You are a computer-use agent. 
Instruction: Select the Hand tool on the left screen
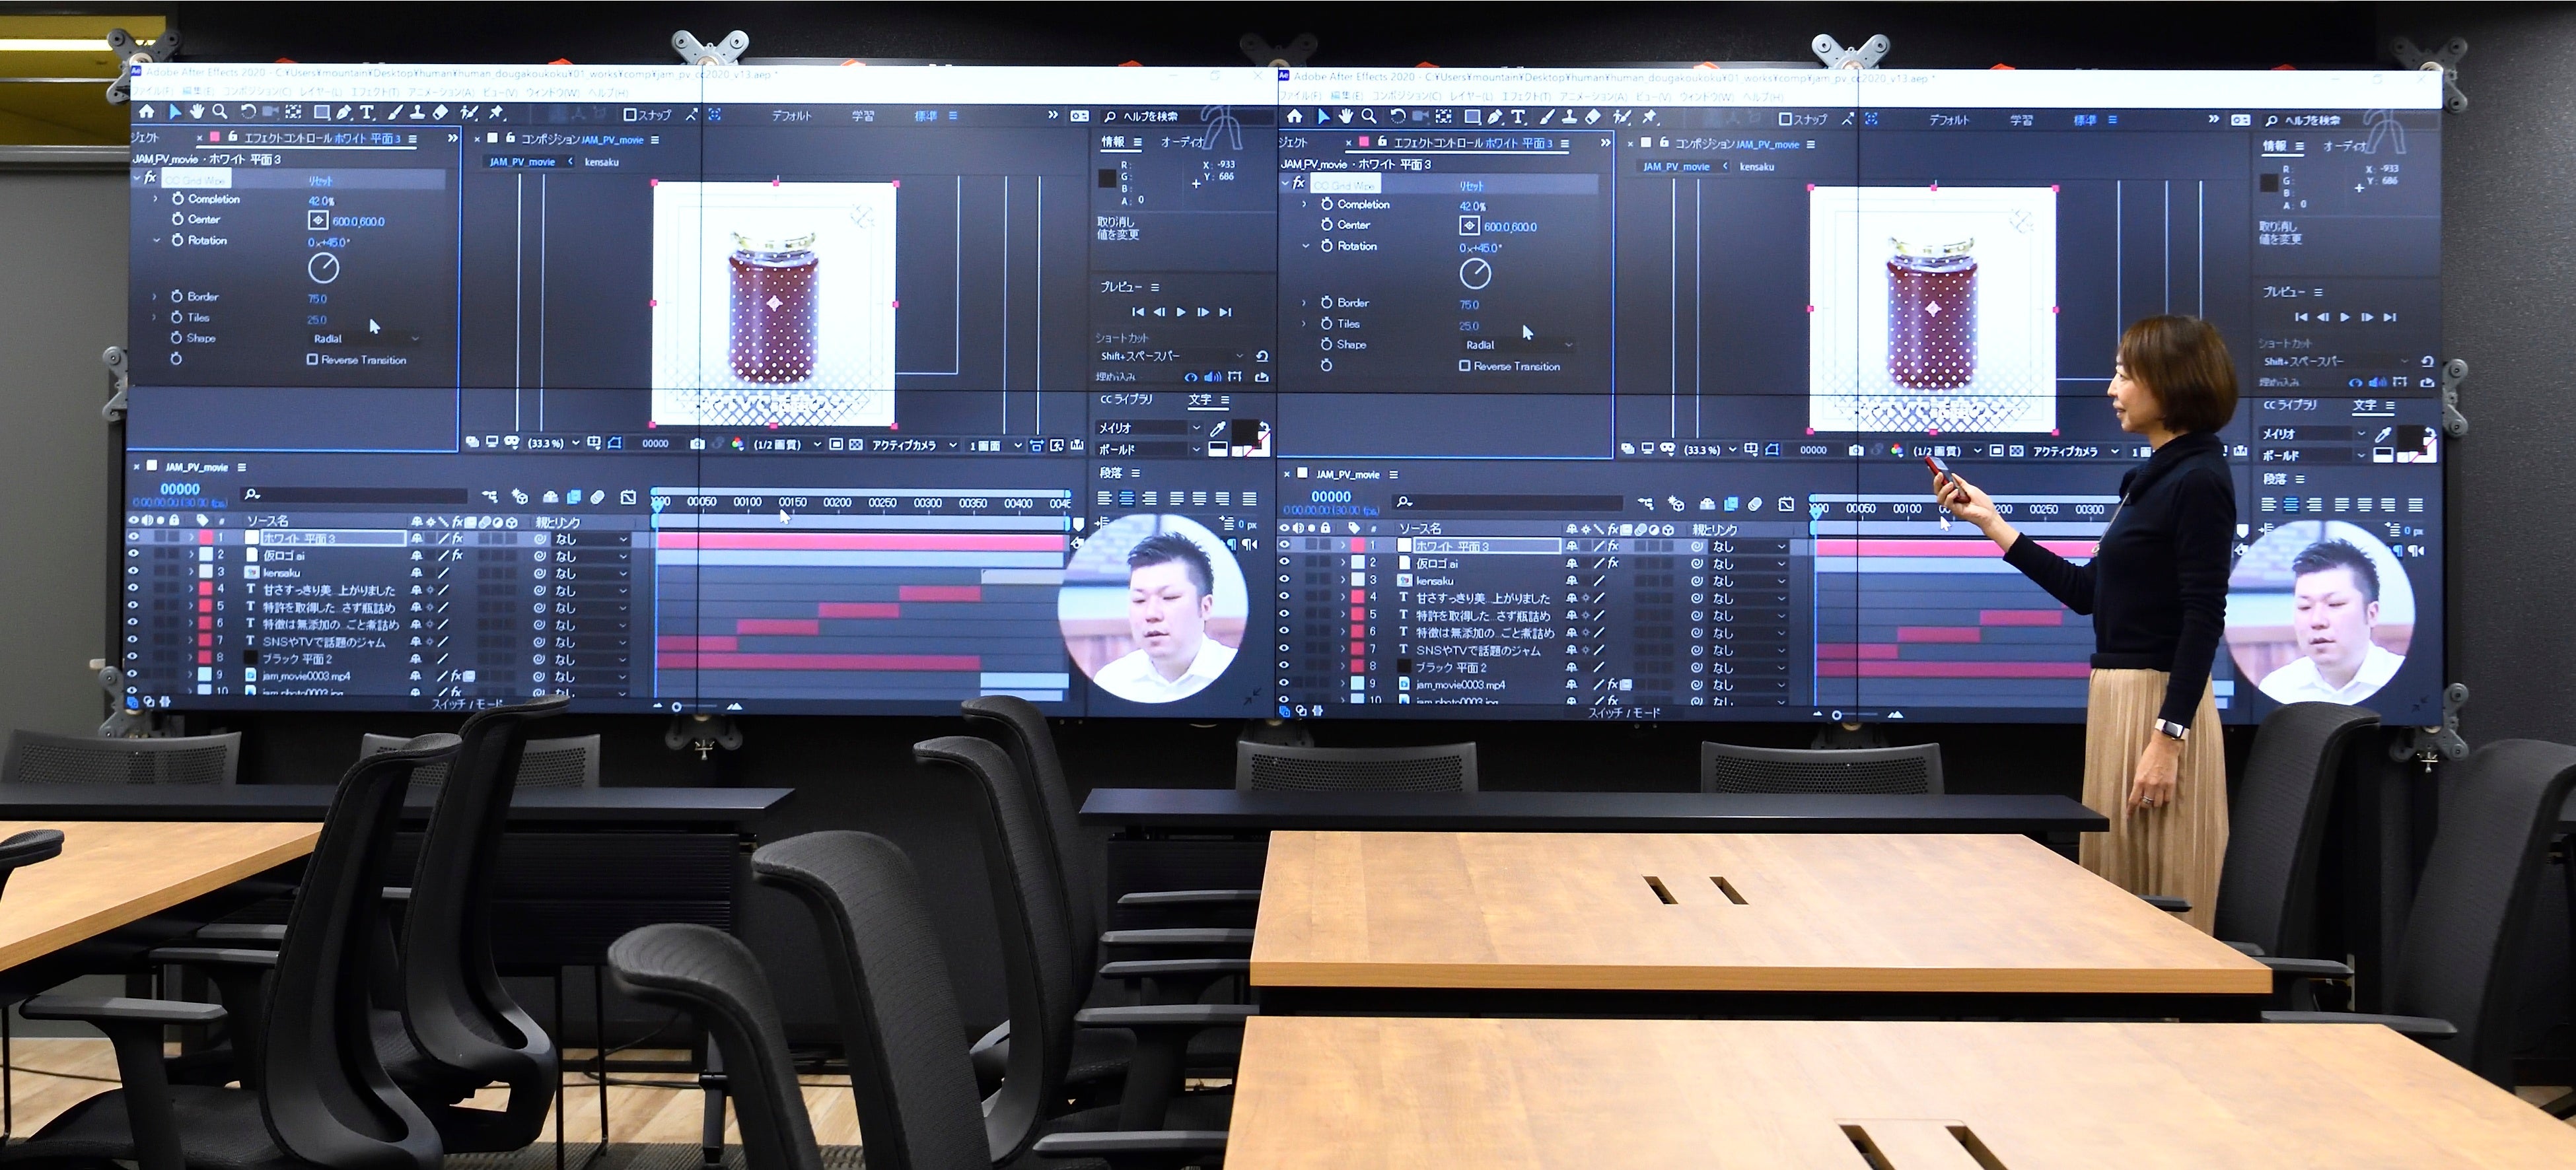click(x=198, y=112)
